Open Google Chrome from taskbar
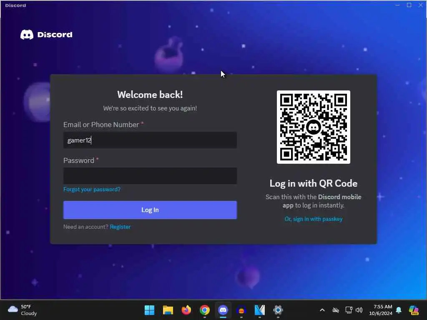 tap(204, 310)
